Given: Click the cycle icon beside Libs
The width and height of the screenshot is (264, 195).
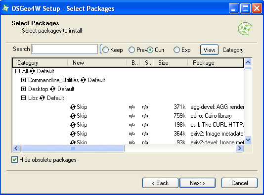Looking at the screenshot, I should tap(42, 98).
